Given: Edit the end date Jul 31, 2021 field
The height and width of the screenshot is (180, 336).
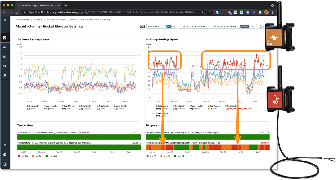Looking at the screenshot, I should (x=225, y=27).
